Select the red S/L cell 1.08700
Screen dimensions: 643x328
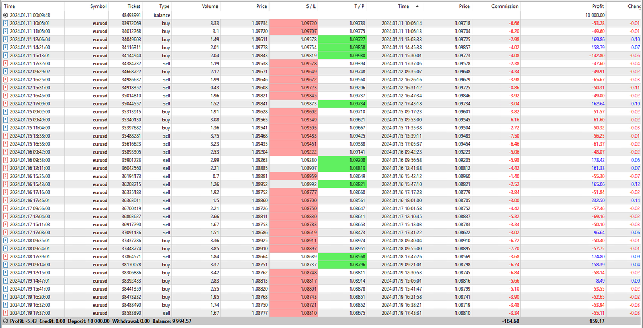coord(294,199)
